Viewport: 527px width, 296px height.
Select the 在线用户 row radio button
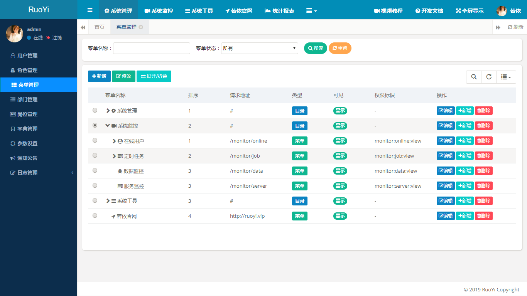pyautogui.click(x=95, y=141)
